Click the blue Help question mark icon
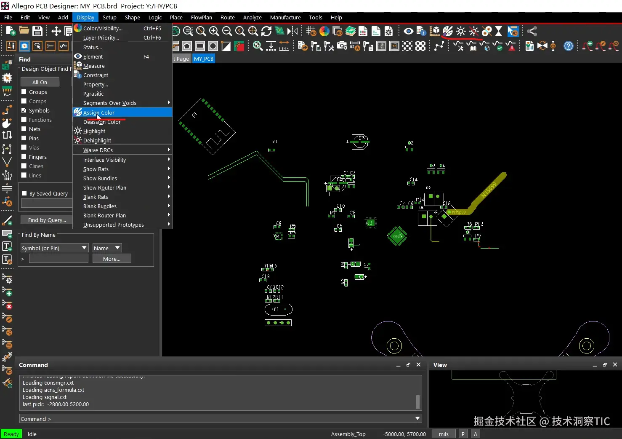Screen dimensions: 622x439 (x=568, y=46)
